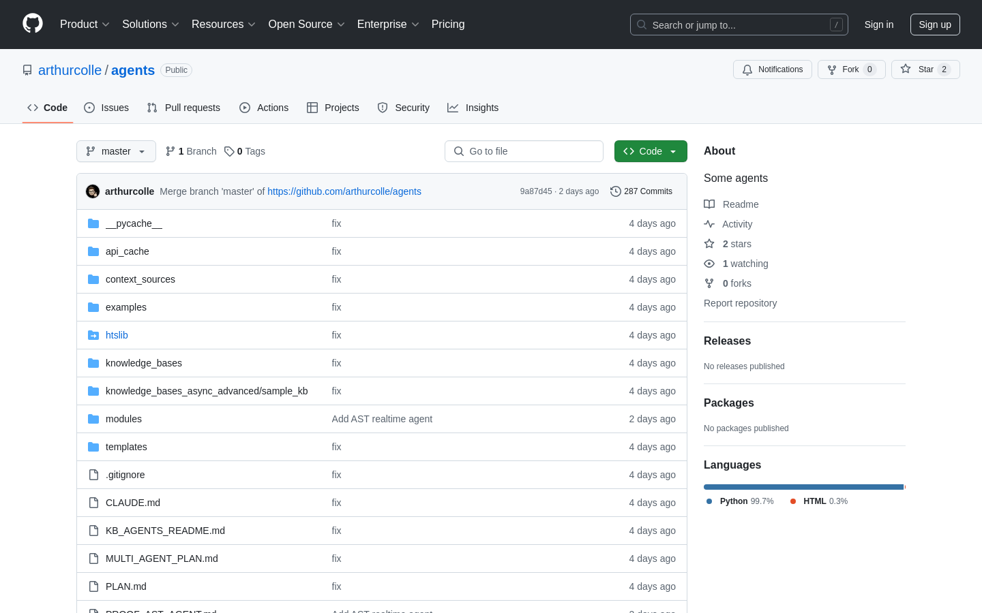Open the KB_AGENTS_README.md file
This screenshot has width=982, height=613.
165,531
